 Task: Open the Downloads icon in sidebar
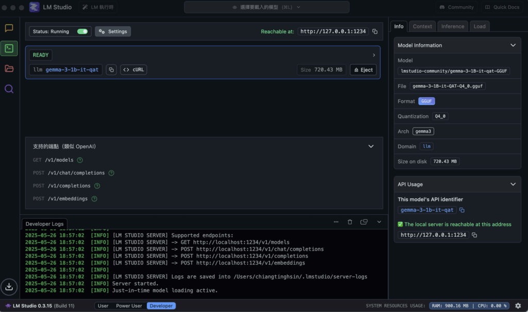coord(9,287)
